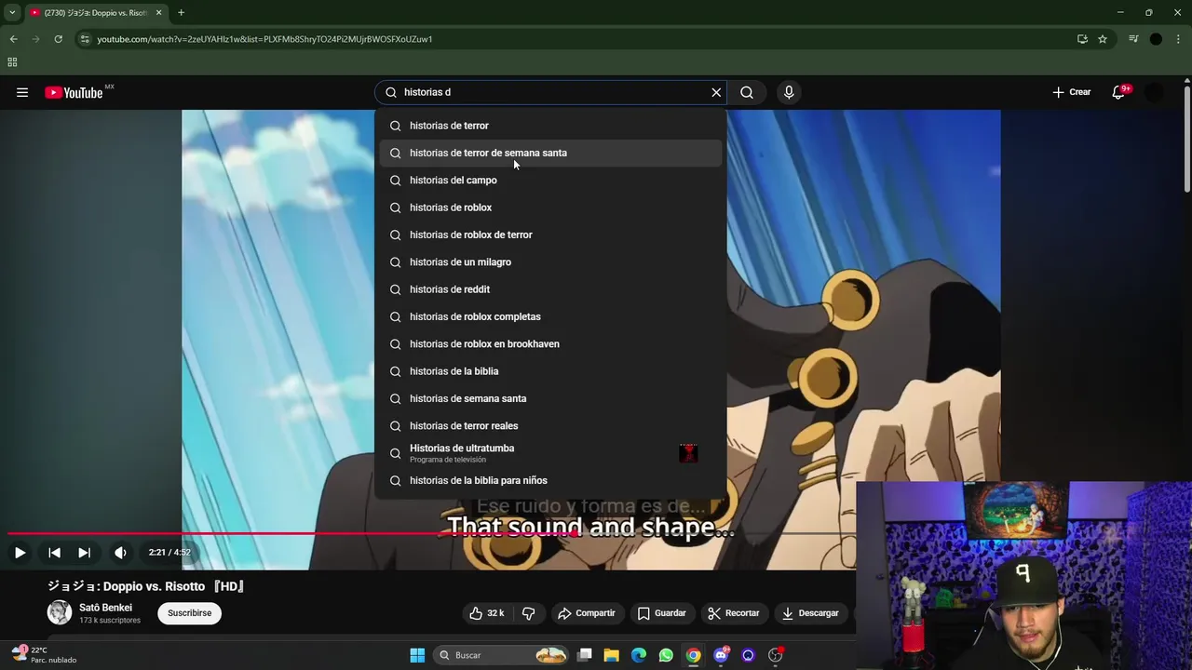The width and height of the screenshot is (1192, 670).
Task: Pick the "historias de roblox" suggestion
Action: [x=550, y=208]
